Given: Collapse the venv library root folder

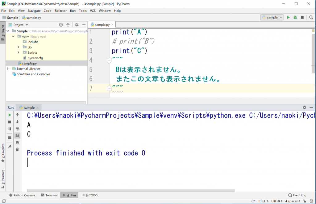Looking at the screenshot, I should click(13, 36).
